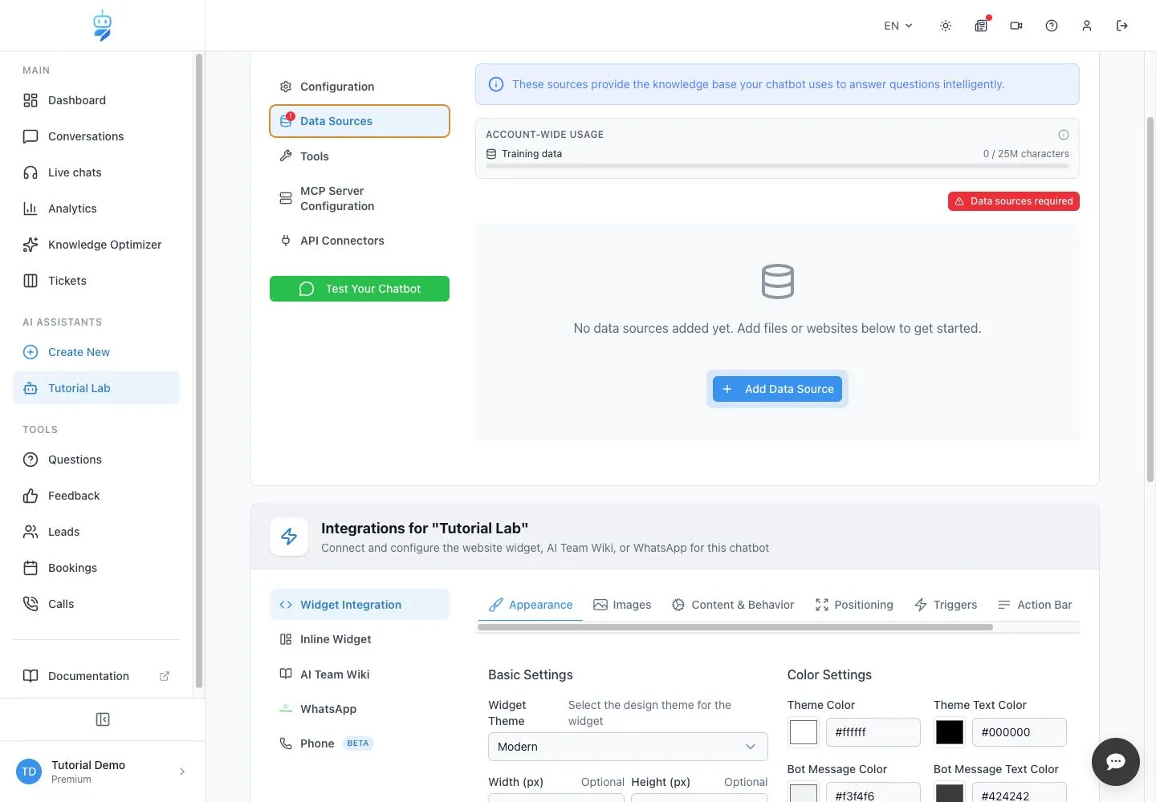Image resolution: width=1156 pixels, height=802 pixels.
Task: Open the Widget Theme Modern dropdown
Action: (628, 747)
